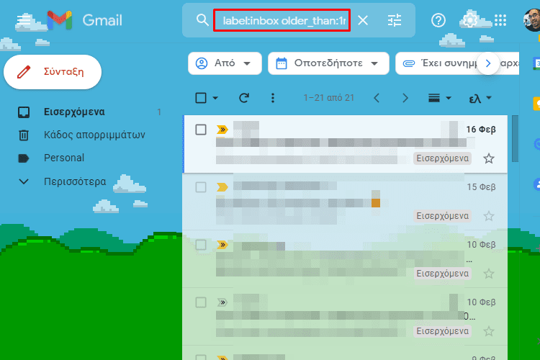Click Εισερχόμενα label on first 10 Φεβ email

(442, 273)
